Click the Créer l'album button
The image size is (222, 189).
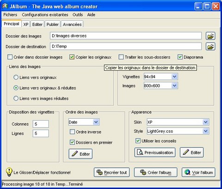pos(156,172)
